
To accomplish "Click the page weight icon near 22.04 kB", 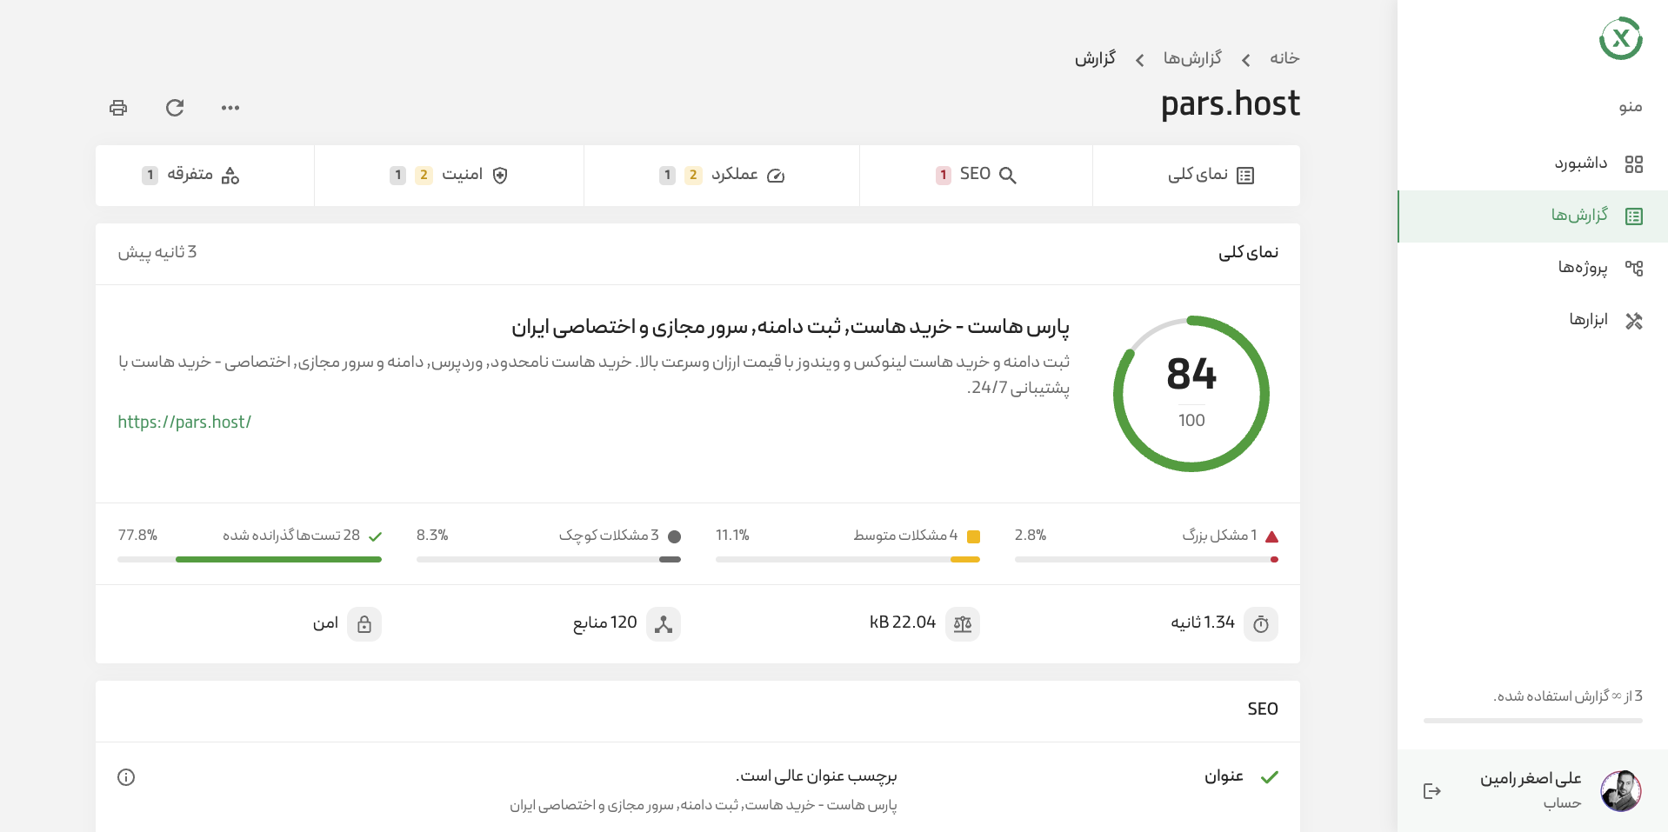I will (963, 623).
